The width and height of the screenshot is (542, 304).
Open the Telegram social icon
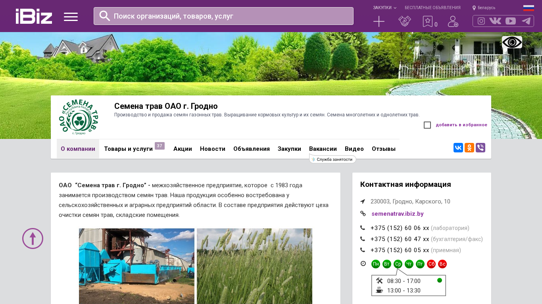[x=526, y=21]
